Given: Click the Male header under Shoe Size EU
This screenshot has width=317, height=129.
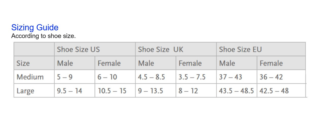Looking at the screenshot, I should [x=237, y=63].
